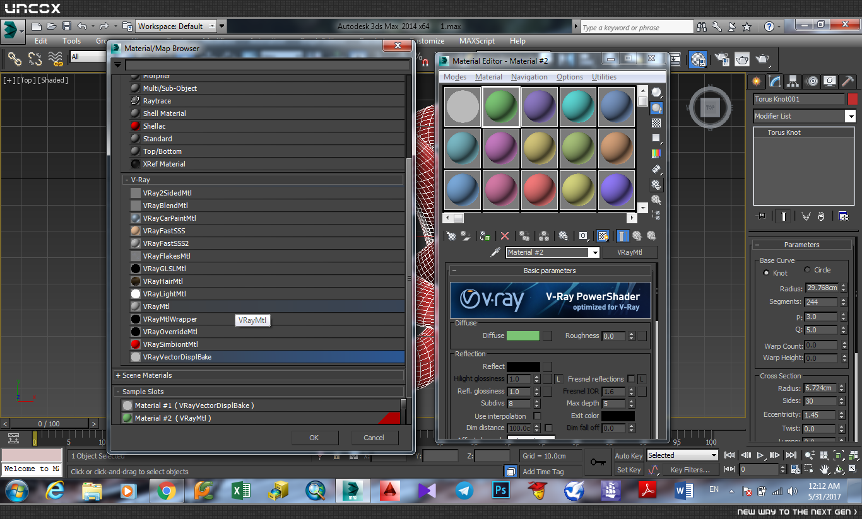Open the Utilities menu in Material Editor
Image resolution: width=862 pixels, height=519 pixels.
point(604,77)
